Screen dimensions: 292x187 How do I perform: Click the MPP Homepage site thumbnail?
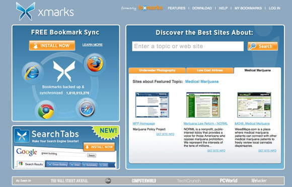point(152,105)
